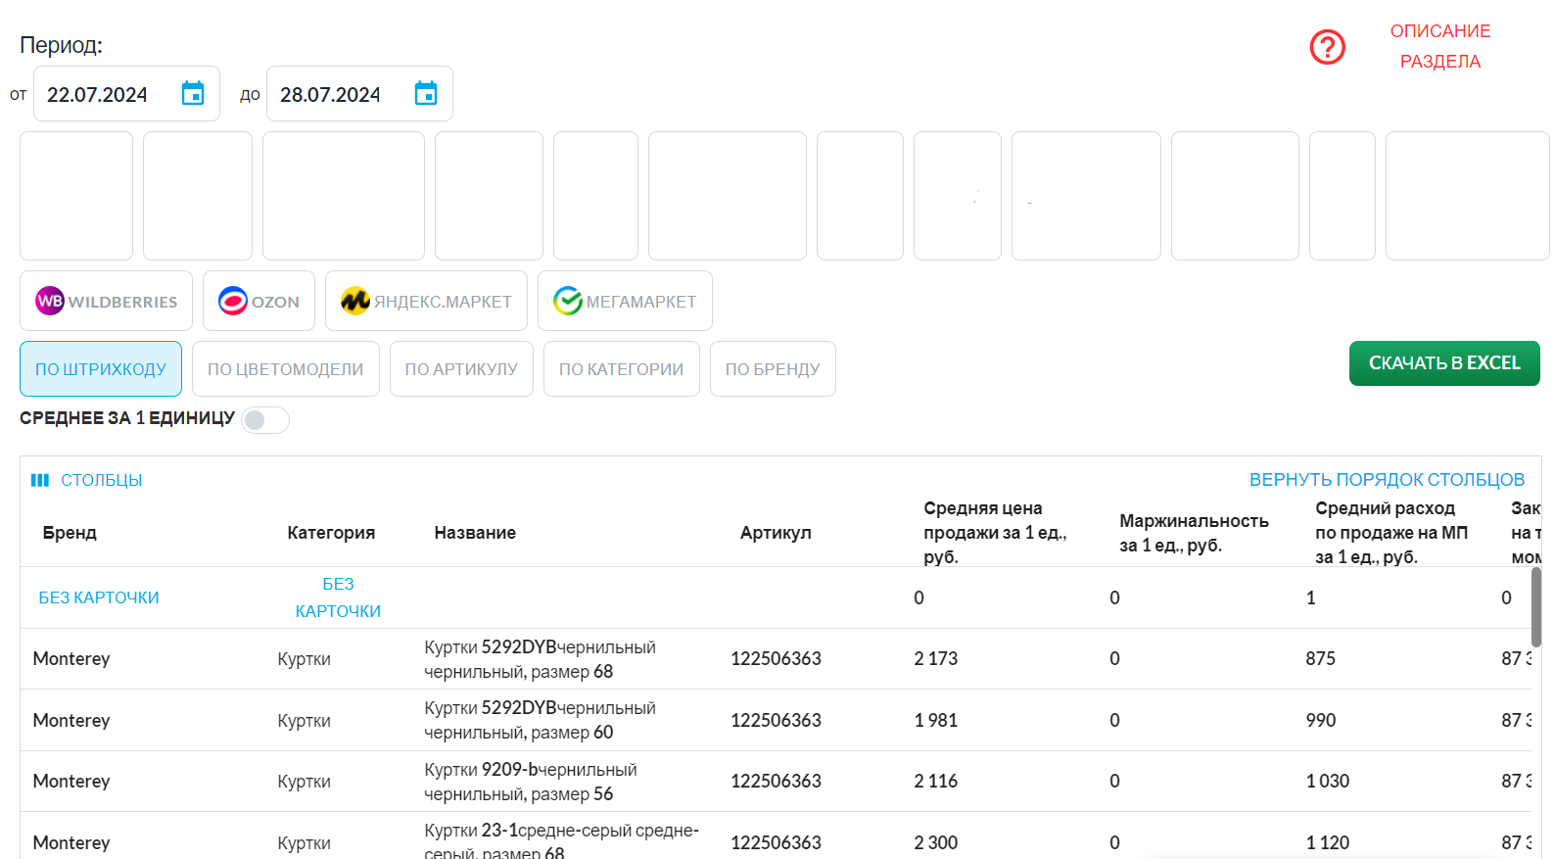This screenshot has width=1555, height=859.
Task: Click the price cell 1 981
Action: pyautogui.click(x=936, y=721)
